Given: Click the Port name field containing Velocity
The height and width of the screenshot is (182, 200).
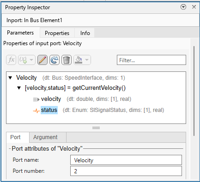Looking at the screenshot, I should point(126,160).
